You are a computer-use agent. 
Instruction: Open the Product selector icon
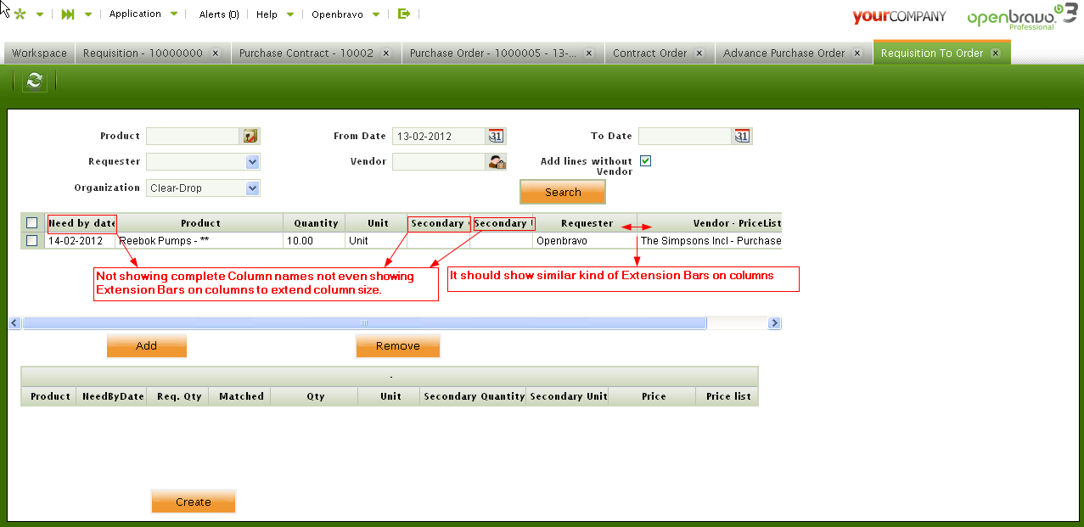coord(250,136)
